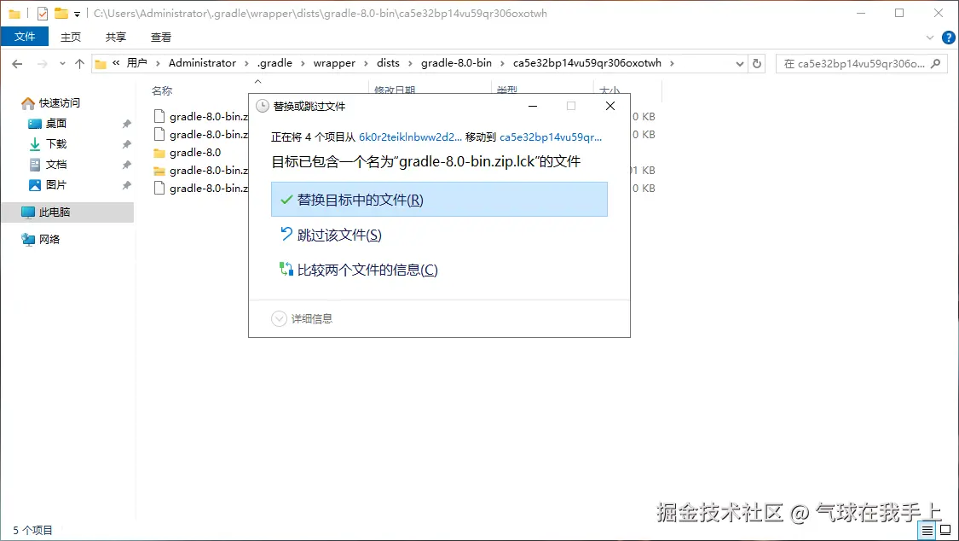Viewport: 959px width, 541px height.
Task: Click the properties quick access icon
Action: pyautogui.click(x=43, y=14)
